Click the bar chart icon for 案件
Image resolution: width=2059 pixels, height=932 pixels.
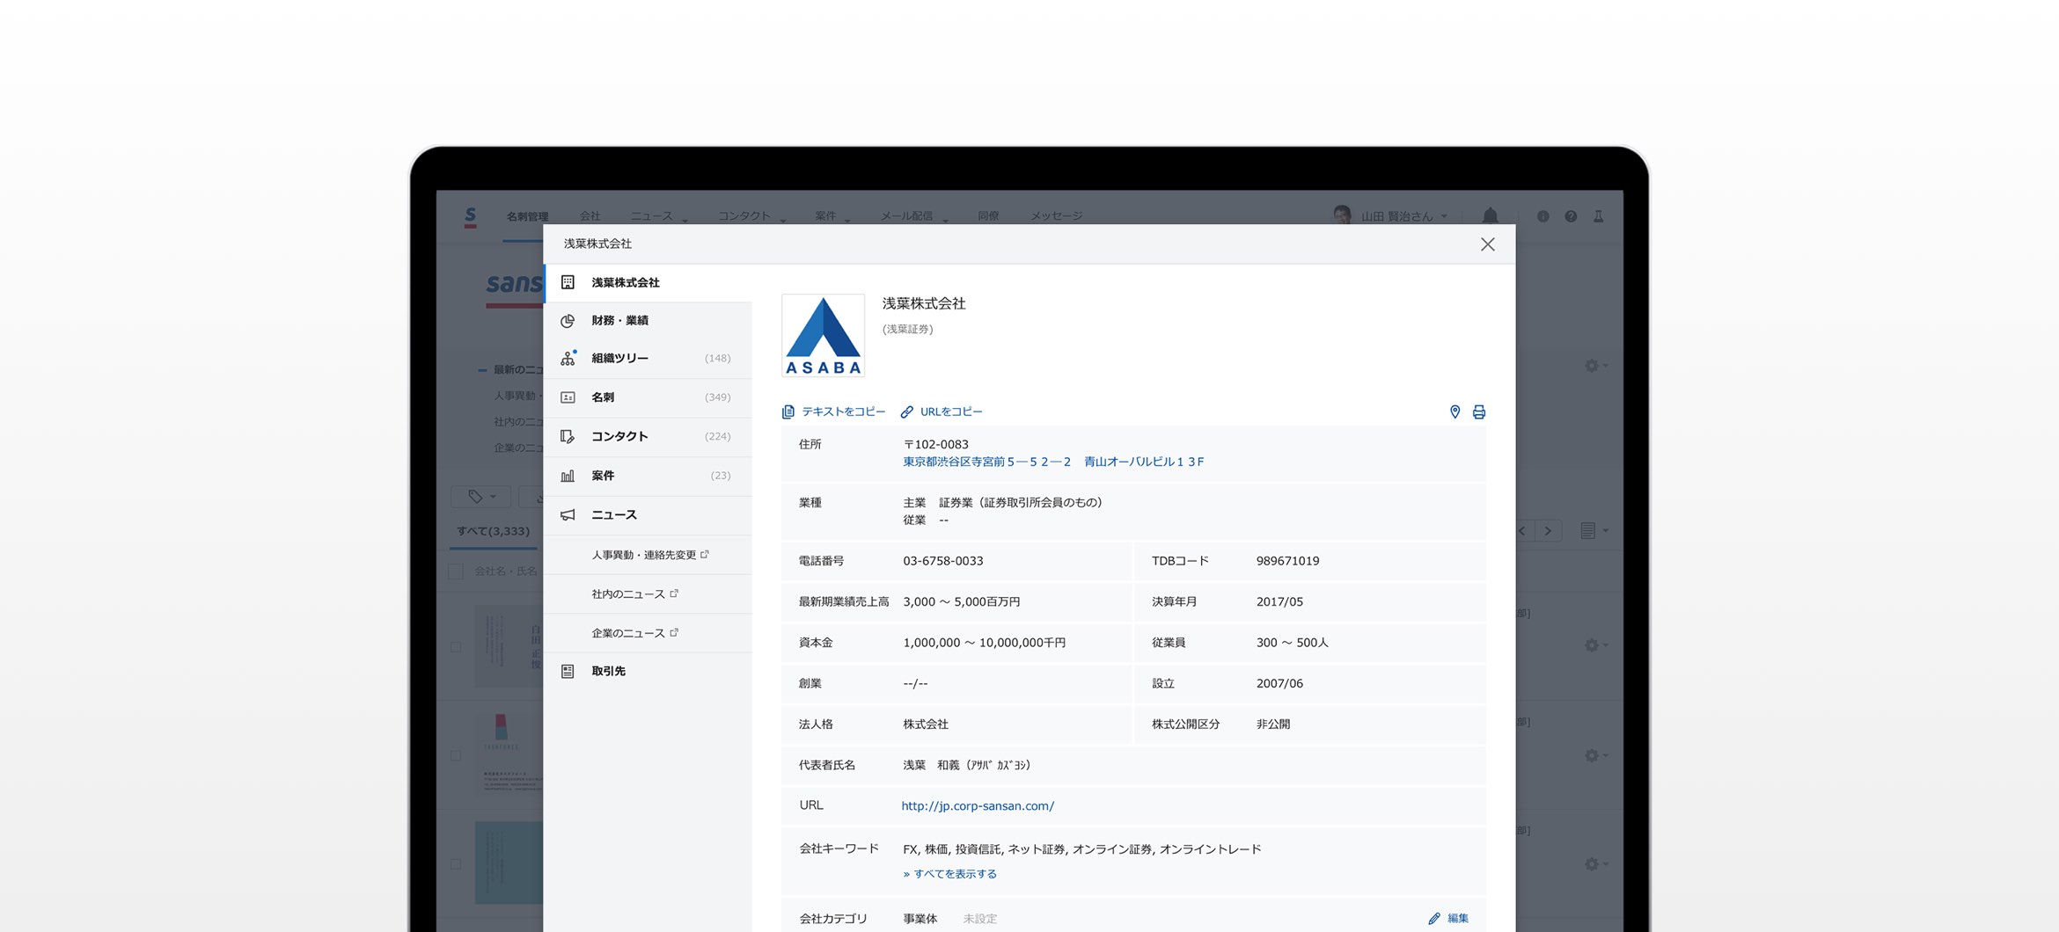click(x=568, y=476)
